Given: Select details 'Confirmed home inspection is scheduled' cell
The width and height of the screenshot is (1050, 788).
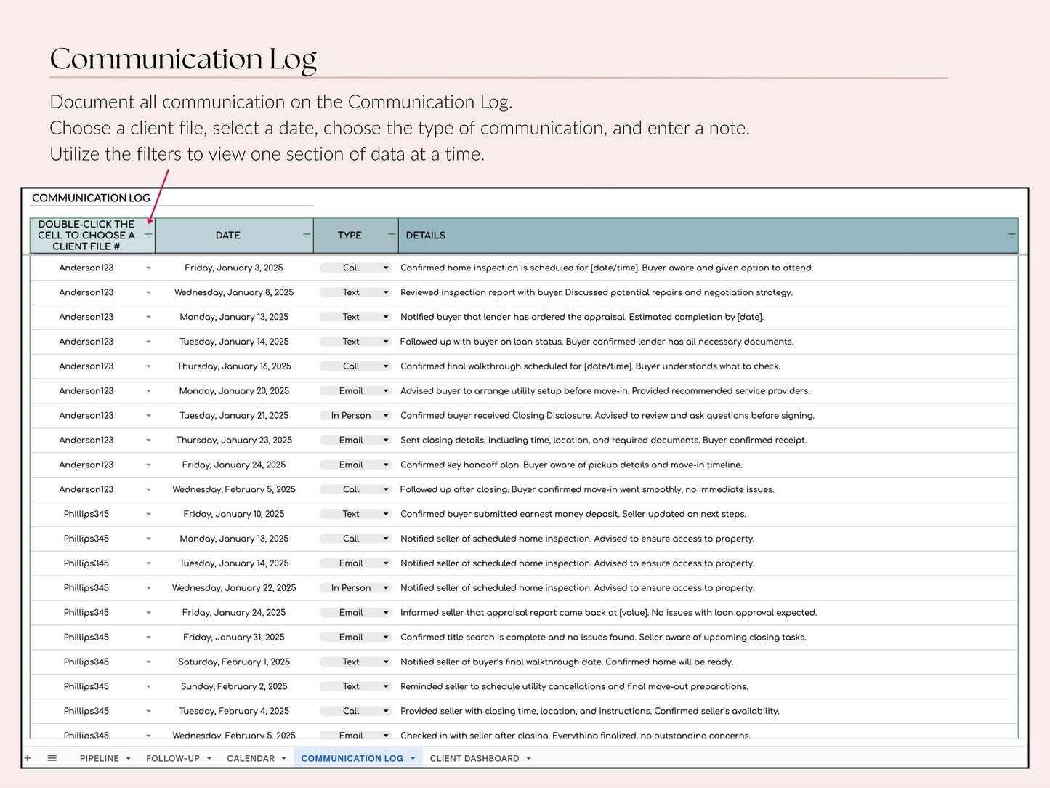Looking at the screenshot, I should [x=708, y=268].
